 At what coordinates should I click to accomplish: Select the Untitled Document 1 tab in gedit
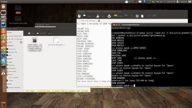click(x=89, y=21)
